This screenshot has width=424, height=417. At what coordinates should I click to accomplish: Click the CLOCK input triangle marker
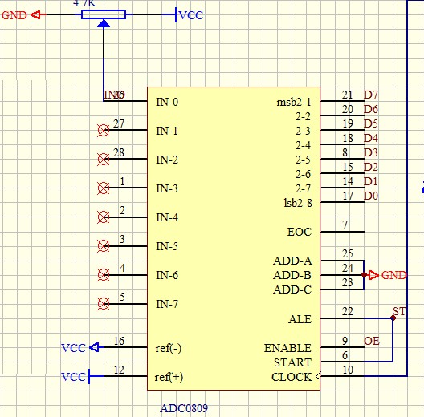point(318,376)
